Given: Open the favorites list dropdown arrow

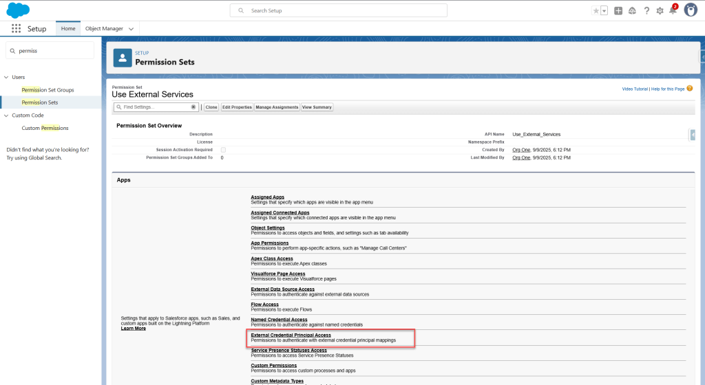Looking at the screenshot, I should pyautogui.click(x=604, y=11).
